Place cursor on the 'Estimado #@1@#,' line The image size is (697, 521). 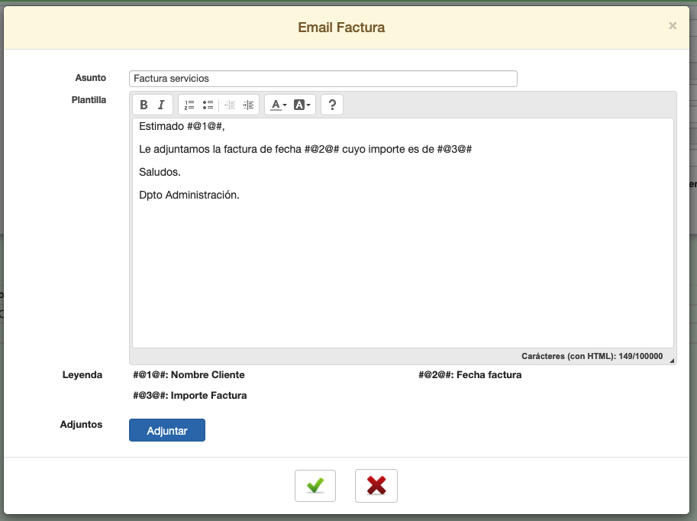click(x=182, y=127)
